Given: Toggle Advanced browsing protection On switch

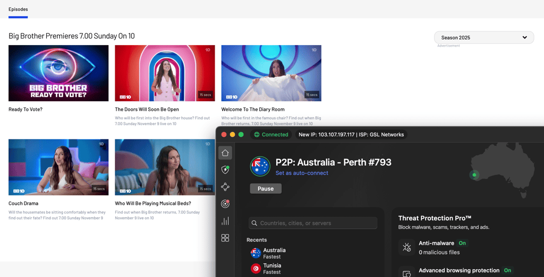Looking at the screenshot, I should point(507,270).
